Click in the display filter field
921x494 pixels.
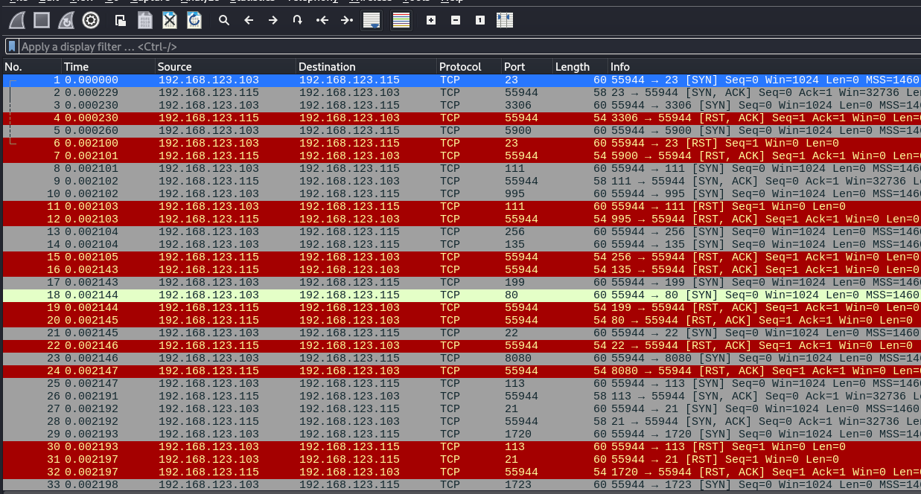[x=447, y=46]
